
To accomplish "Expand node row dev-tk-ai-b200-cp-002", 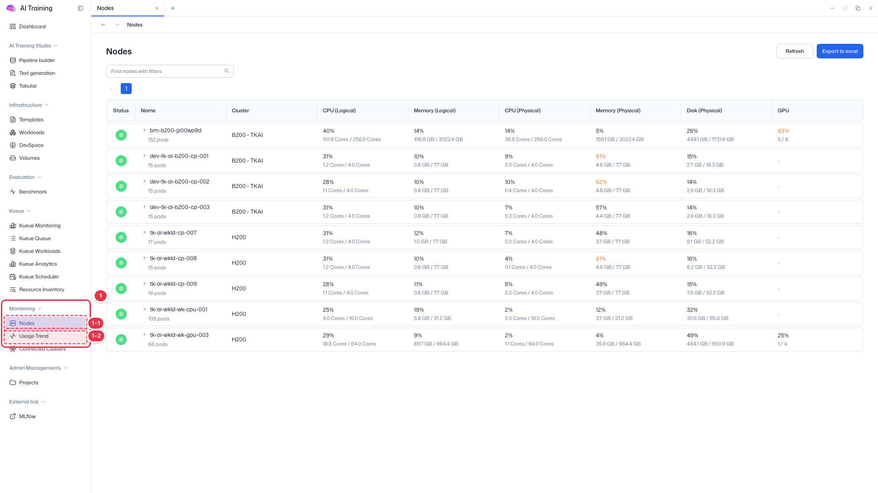I will tap(145, 181).
